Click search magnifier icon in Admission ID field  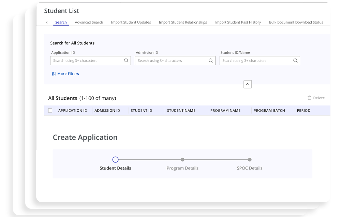click(211, 61)
